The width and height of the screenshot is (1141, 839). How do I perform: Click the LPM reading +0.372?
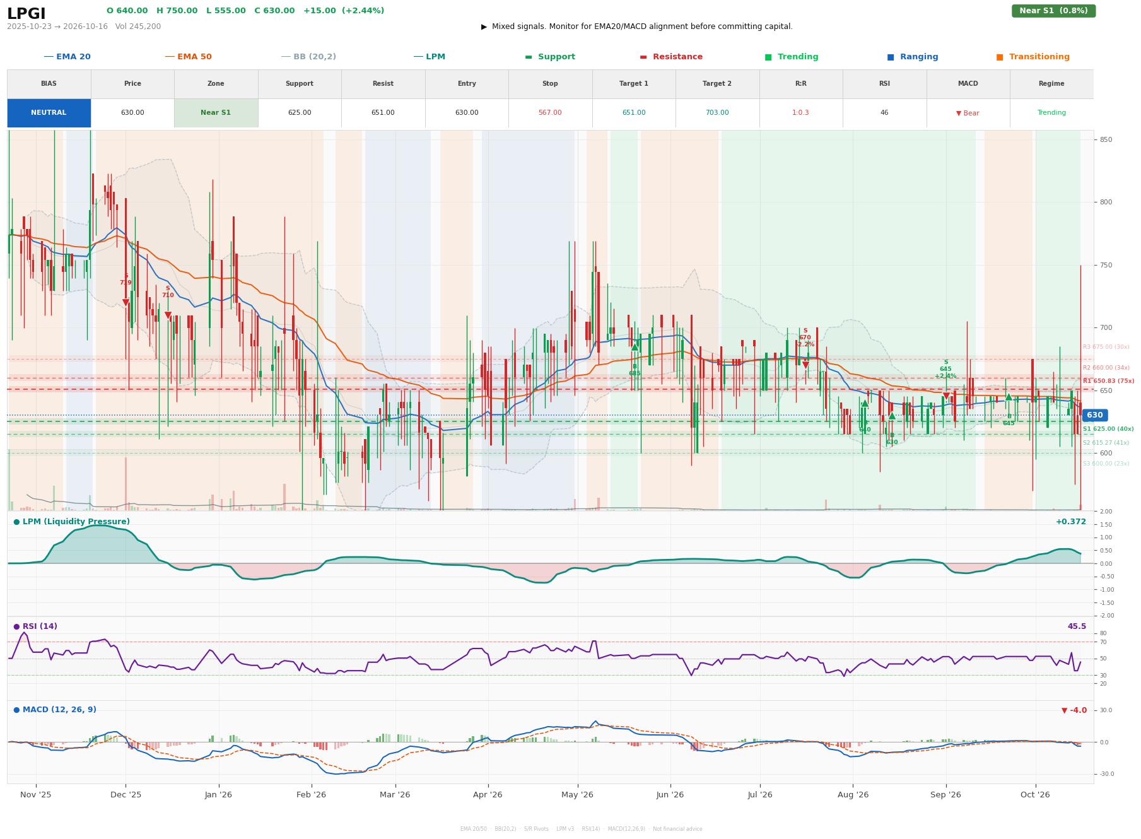[x=1070, y=522]
